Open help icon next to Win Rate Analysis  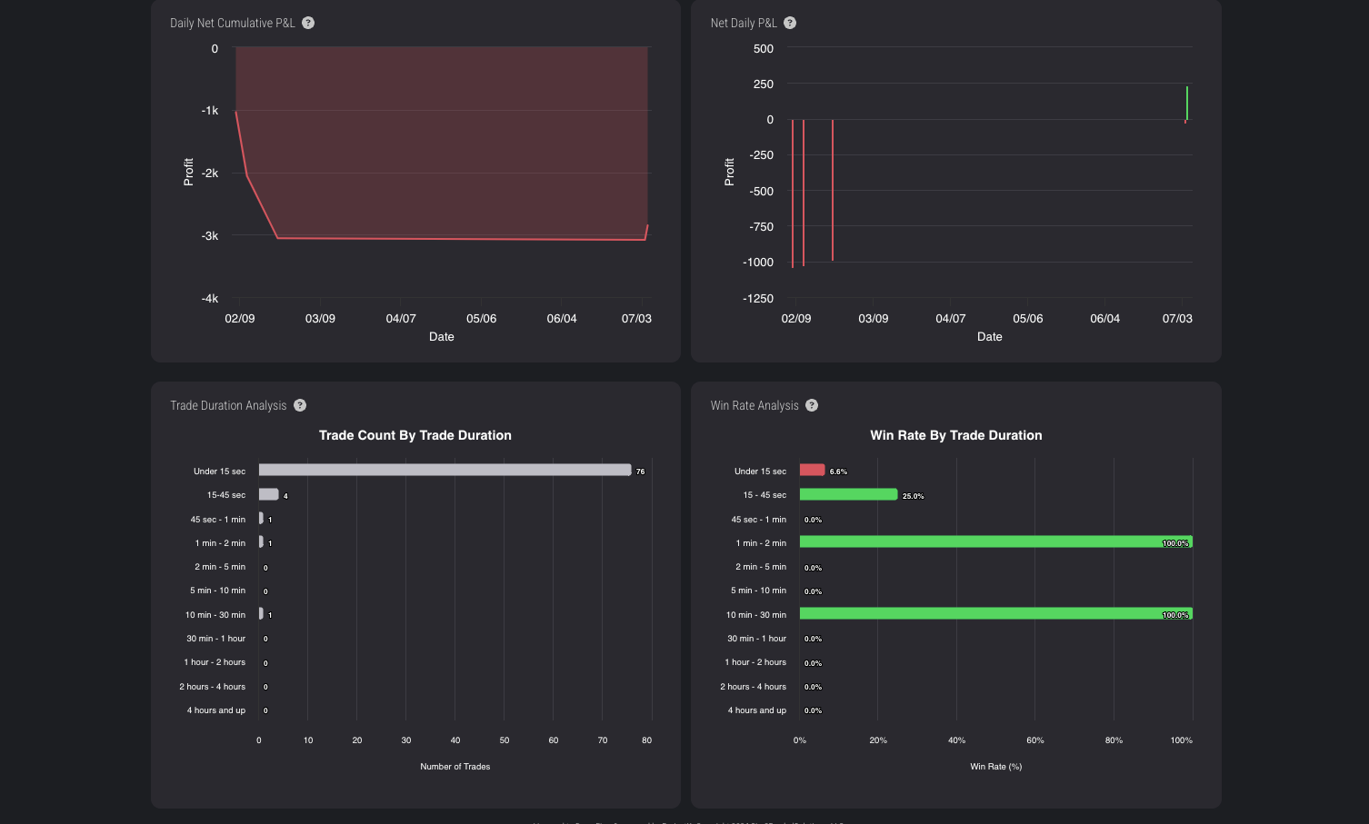pyautogui.click(x=812, y=405)
